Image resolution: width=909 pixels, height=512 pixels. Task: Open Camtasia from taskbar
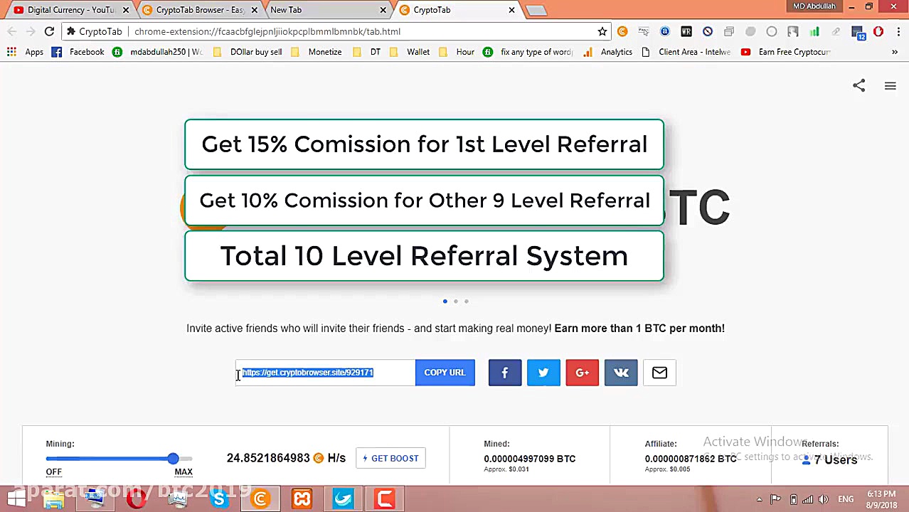point(385,498)
